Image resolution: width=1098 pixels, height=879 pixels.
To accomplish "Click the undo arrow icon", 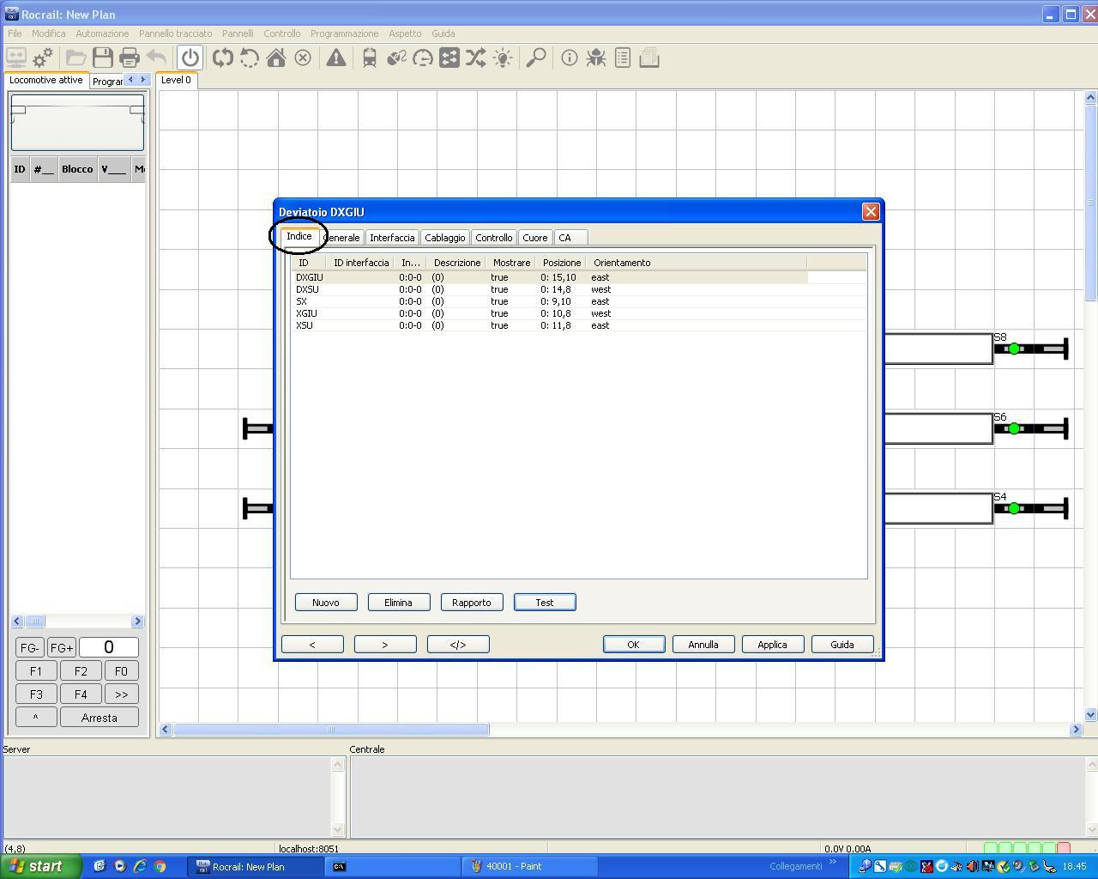I will [x=156, y=58].
